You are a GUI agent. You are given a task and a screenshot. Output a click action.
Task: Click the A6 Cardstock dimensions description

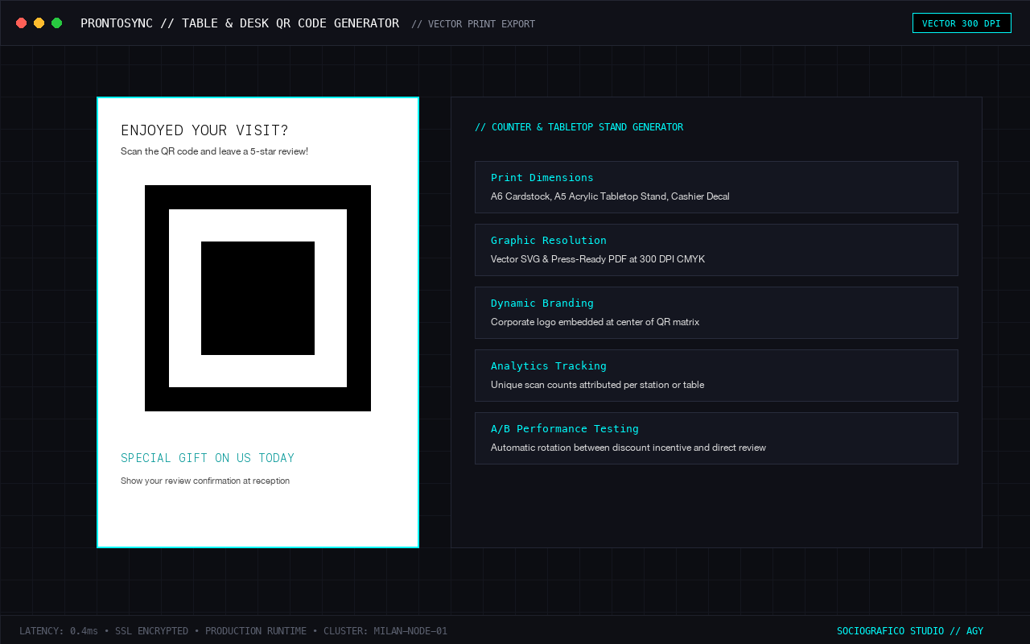(610, 196)
